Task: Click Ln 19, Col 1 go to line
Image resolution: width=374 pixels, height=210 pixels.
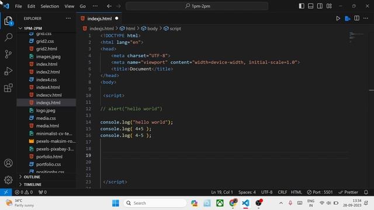Action: point(222,192)
